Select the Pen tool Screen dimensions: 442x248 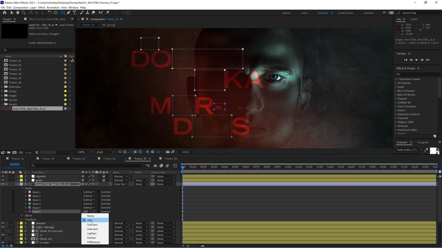pos(68,13)
